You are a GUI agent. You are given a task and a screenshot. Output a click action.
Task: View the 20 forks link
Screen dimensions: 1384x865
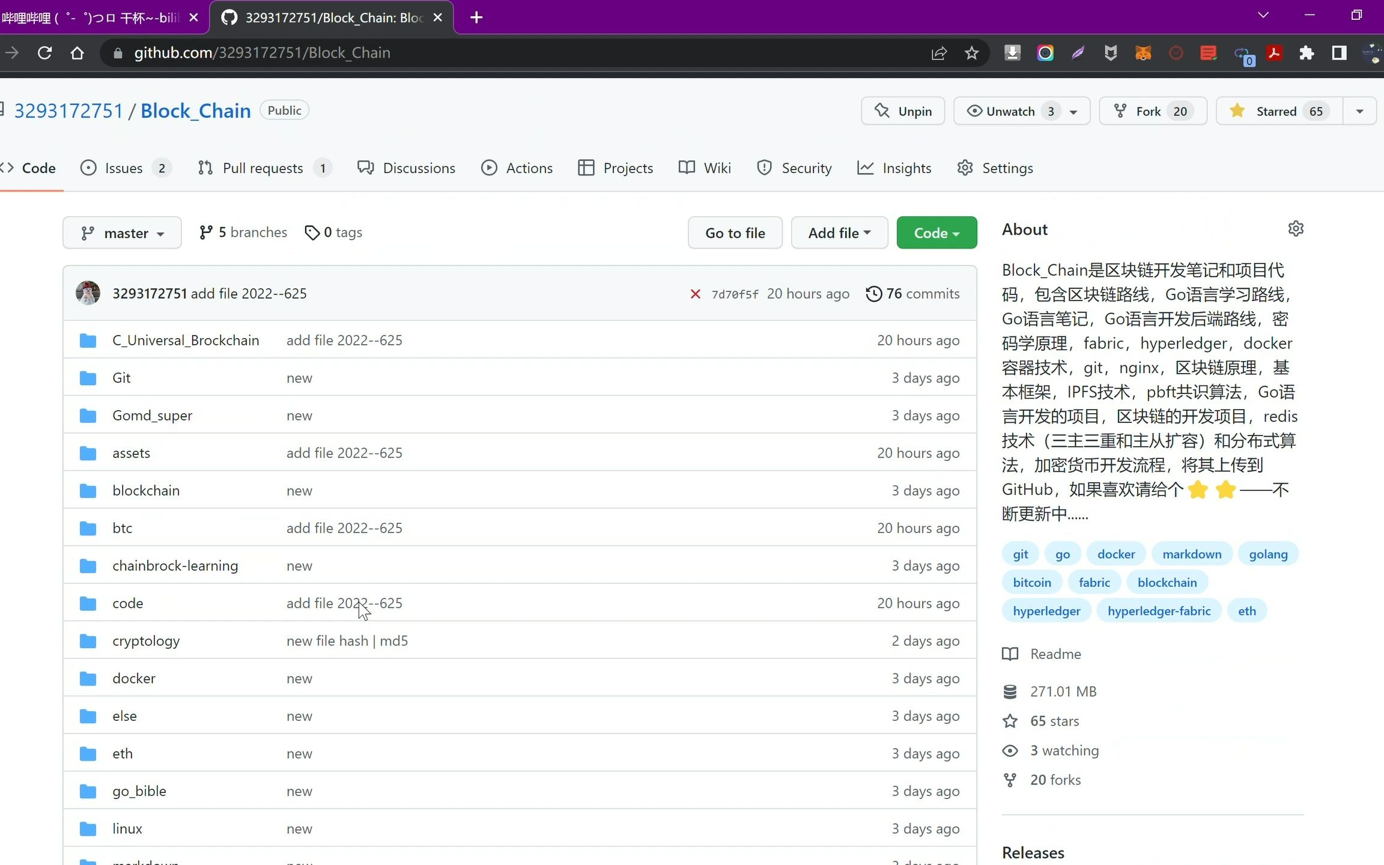click(1042, 780)
